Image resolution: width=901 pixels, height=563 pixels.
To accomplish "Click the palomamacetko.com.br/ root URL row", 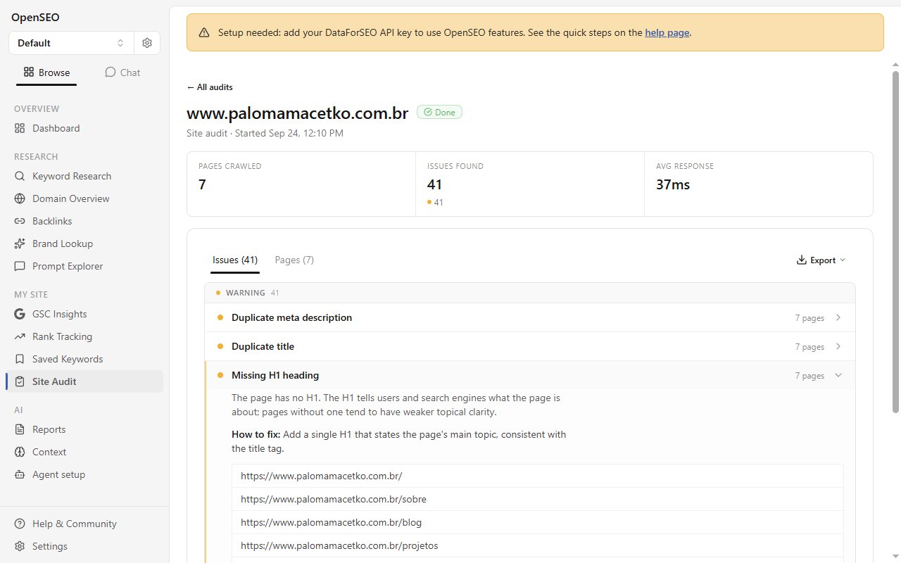I will point(537,476).
